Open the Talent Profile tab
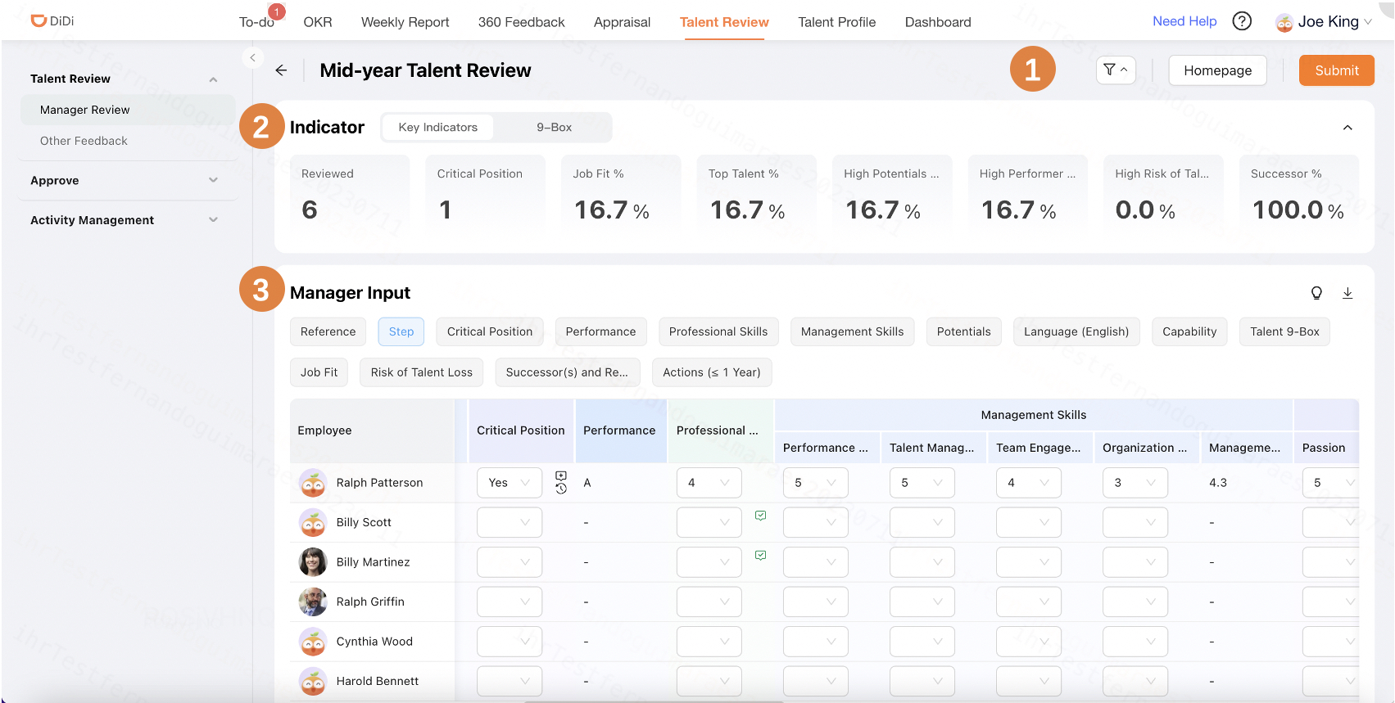The image size is (1395, 703). 836,22
